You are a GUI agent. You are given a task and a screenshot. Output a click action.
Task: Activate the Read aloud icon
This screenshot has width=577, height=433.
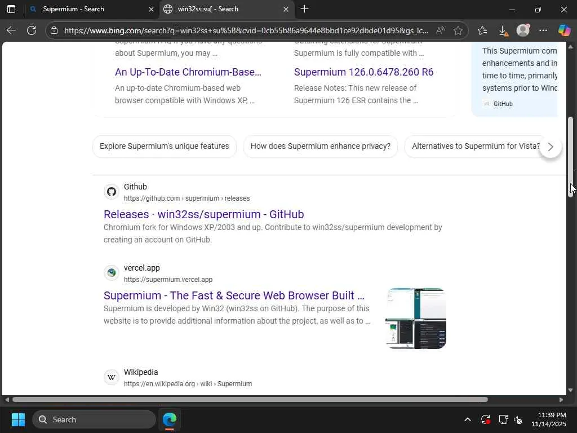point(440,30)
